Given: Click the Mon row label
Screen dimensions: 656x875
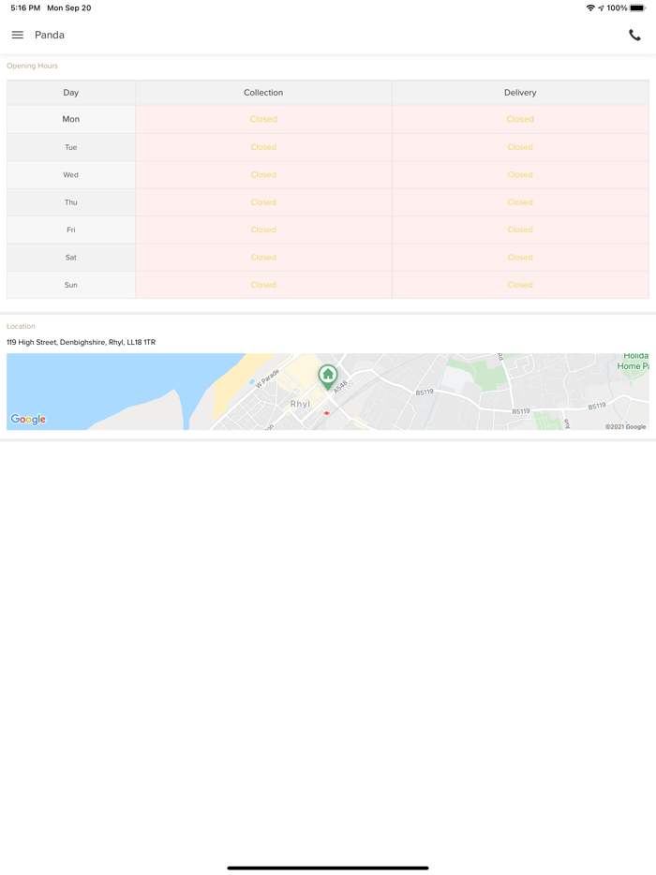Looking at the screenshot, I should click(71, 119).
